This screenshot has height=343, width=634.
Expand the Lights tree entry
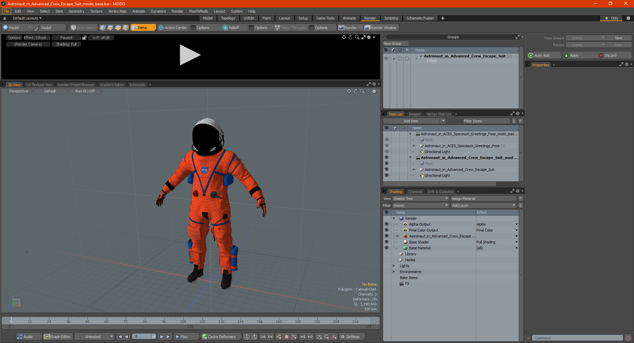[x=394, y=266]
